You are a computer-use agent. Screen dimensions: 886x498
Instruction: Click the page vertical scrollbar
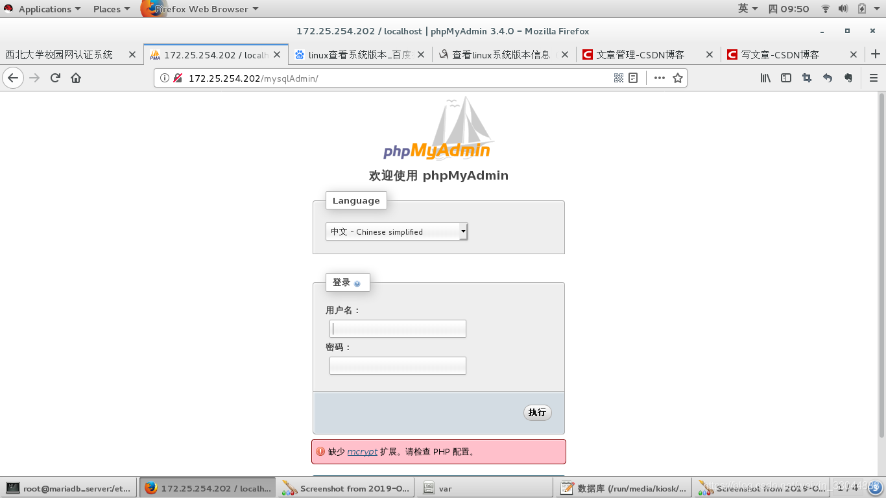point(881,265)
